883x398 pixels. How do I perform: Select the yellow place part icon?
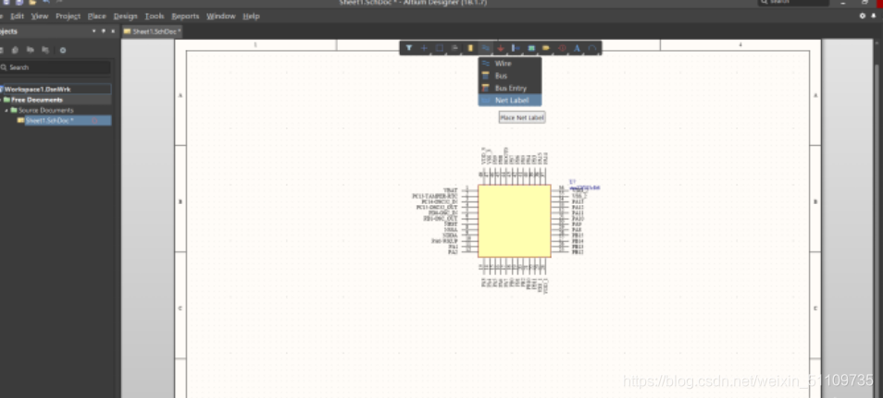click(470, 48)
